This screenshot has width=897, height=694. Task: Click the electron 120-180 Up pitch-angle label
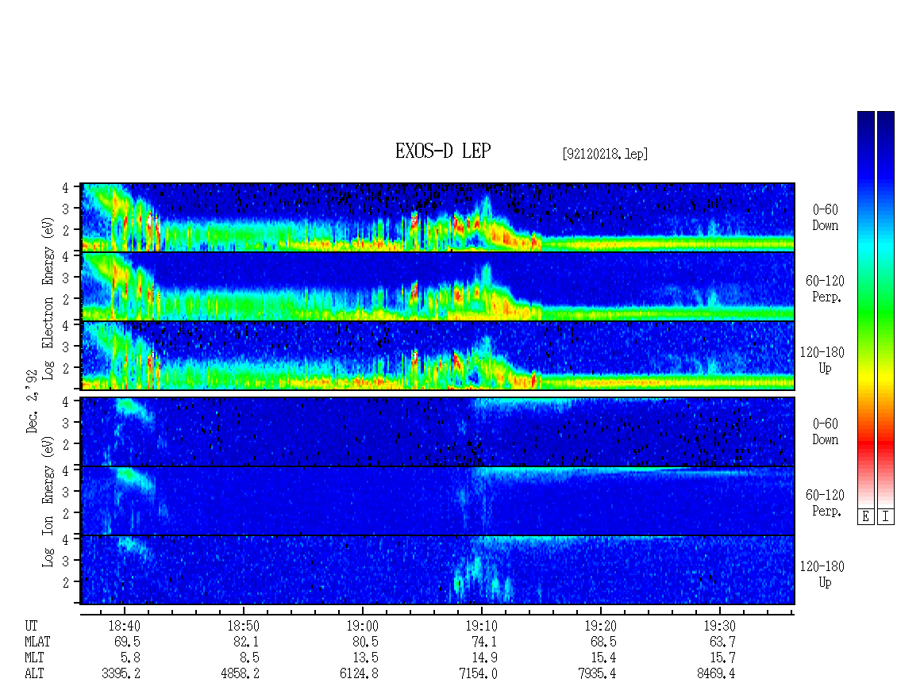click(822, 360)
